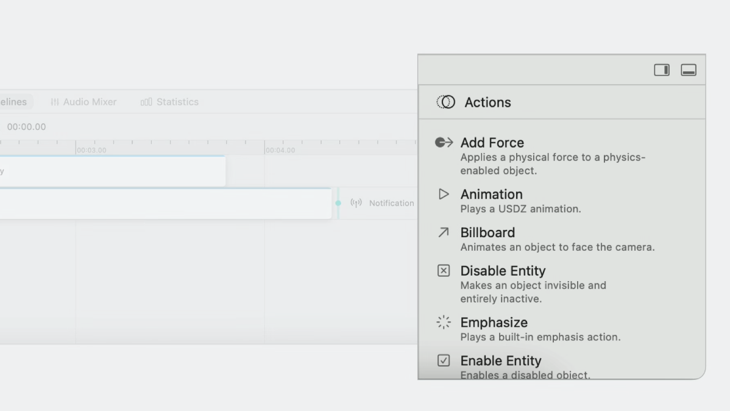Image resolution: width=730 pixels, height=411 pixels.
Task: Click the Actions header circle icon
Action: pos(446,102)
